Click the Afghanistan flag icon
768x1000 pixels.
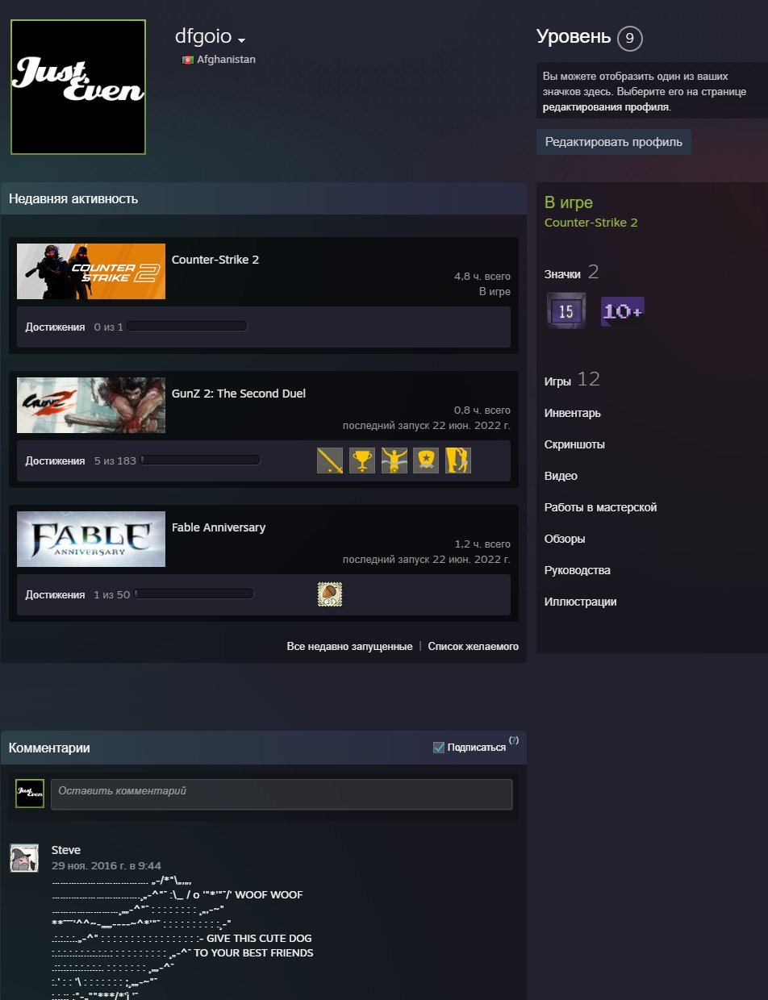click(x=187, y=60)
